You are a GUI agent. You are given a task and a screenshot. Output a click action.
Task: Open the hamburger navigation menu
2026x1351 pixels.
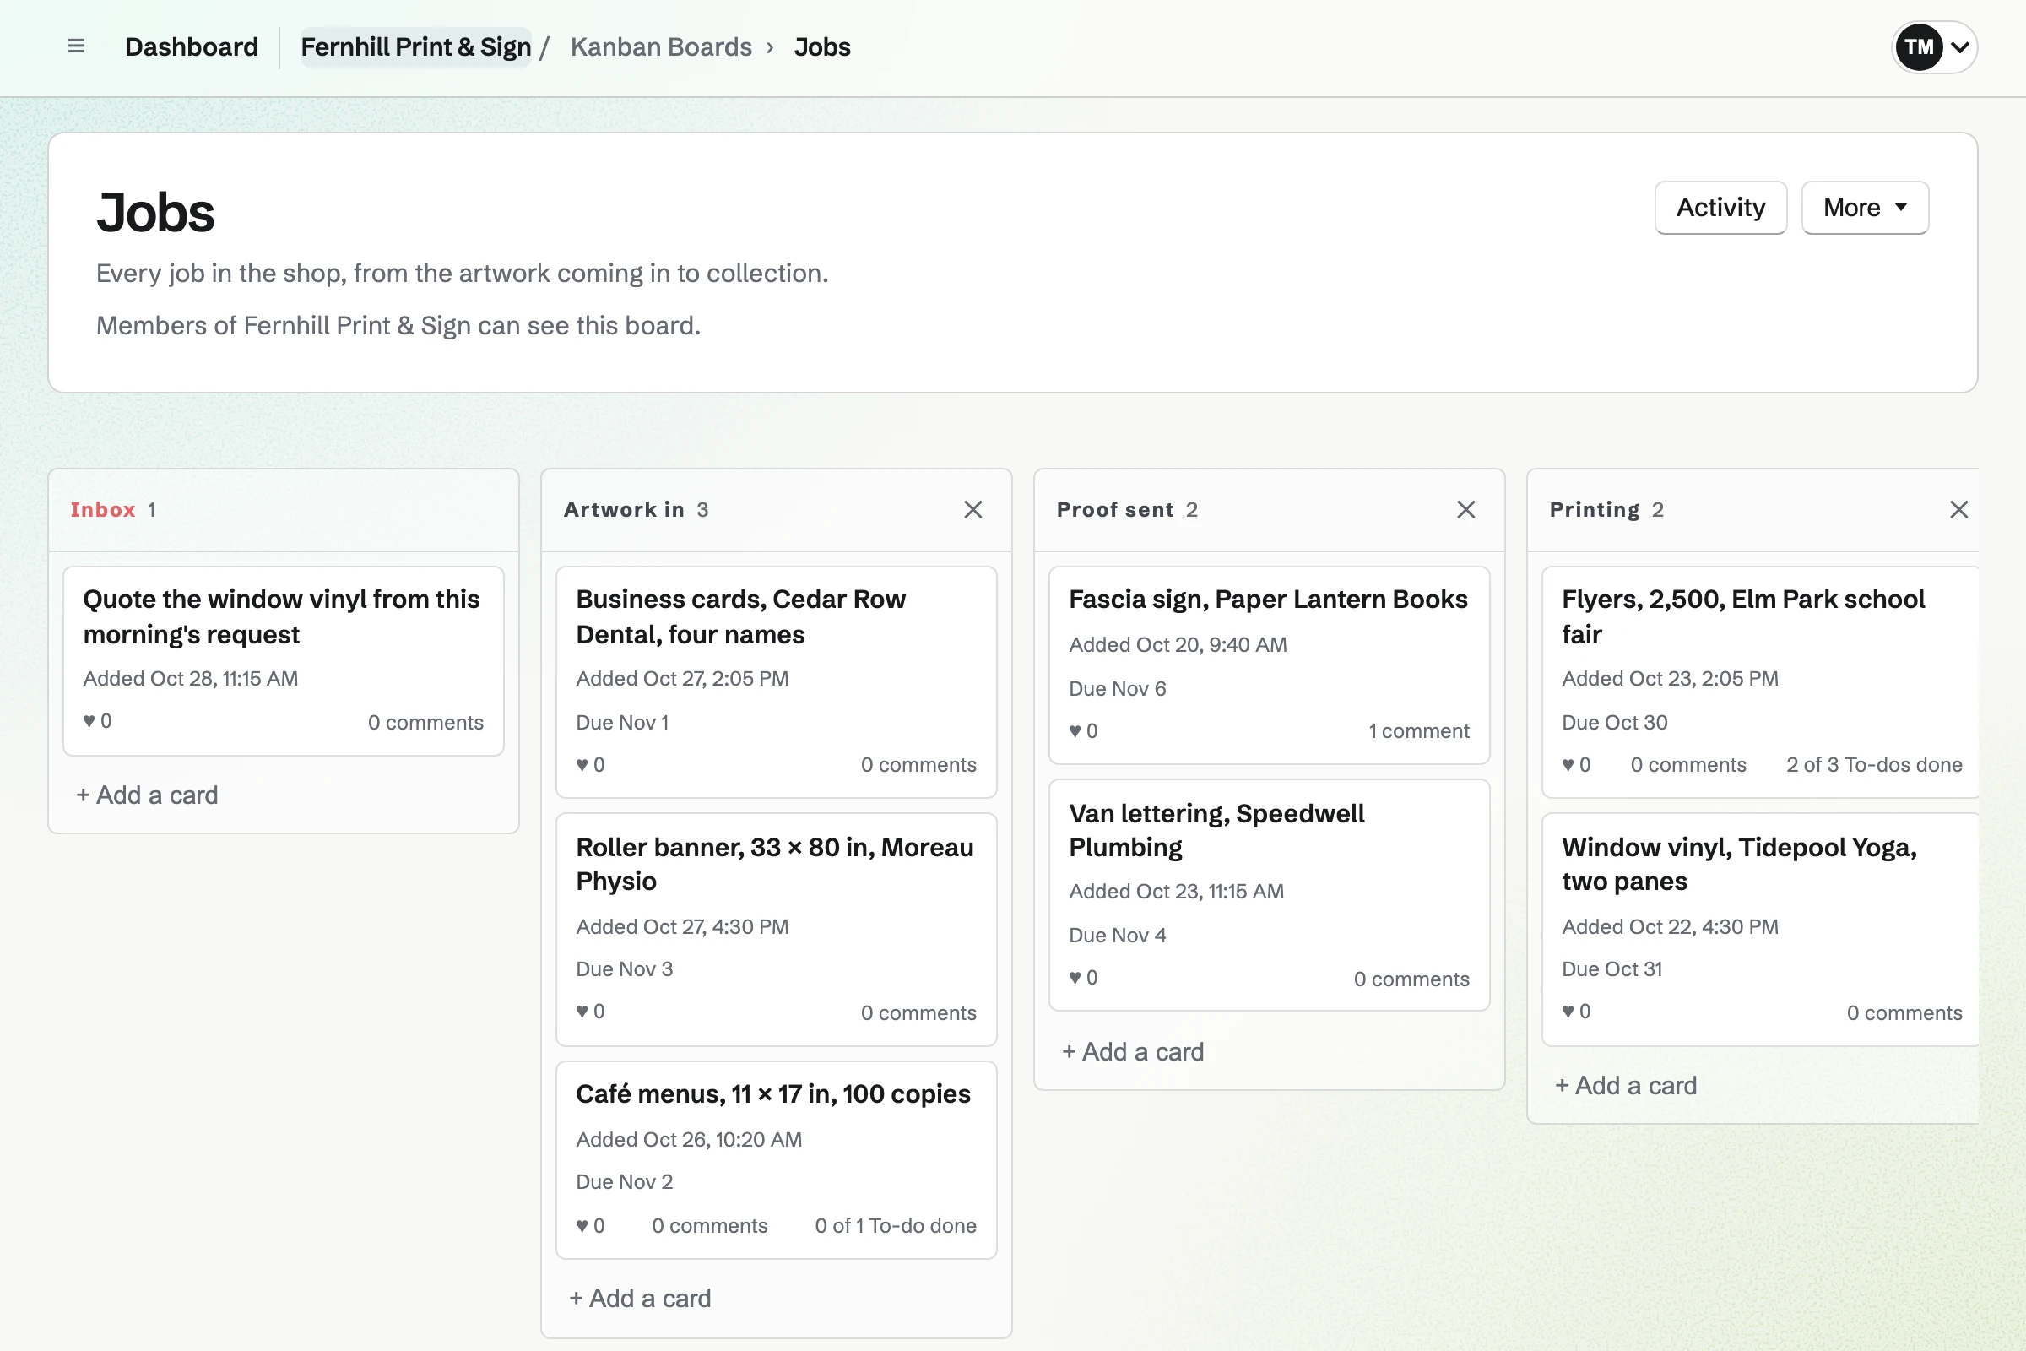click(76, 46)
